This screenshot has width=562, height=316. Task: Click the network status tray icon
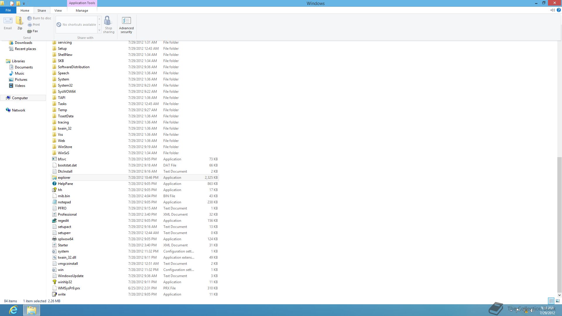pyautogui.click(x=526, y=310)
